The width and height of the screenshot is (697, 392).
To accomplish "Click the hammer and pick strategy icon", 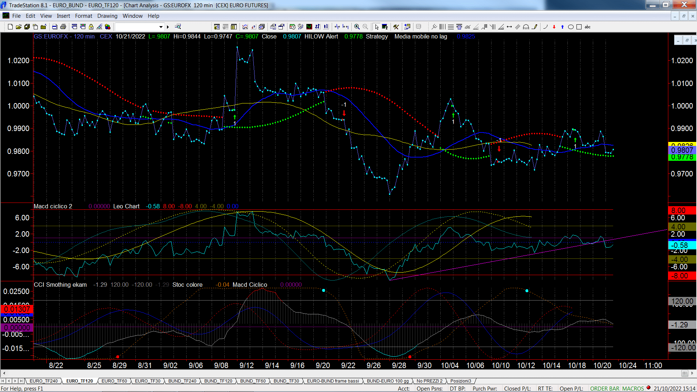I will (396, 26).
